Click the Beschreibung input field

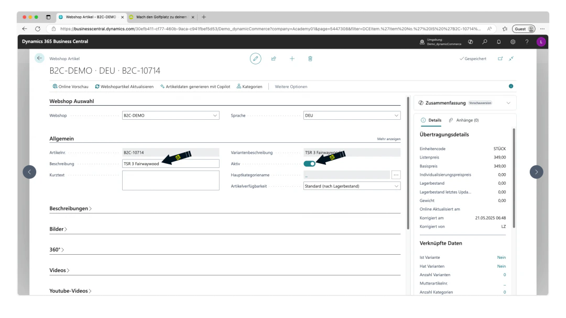(x=170, y=164)
